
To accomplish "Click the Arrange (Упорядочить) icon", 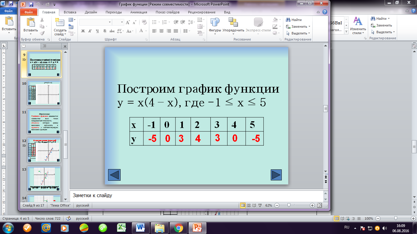I will [233, 22].
